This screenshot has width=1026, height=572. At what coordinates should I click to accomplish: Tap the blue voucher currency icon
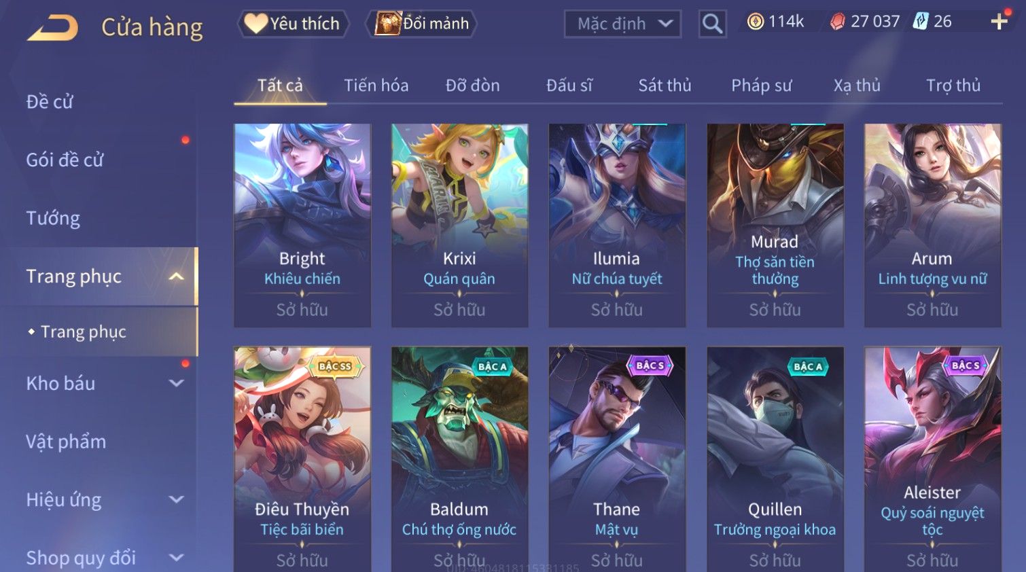[920, 21]
